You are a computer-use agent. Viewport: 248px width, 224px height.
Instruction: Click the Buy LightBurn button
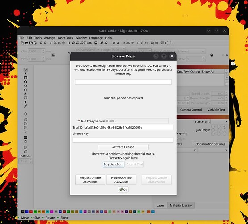[113, 164]
